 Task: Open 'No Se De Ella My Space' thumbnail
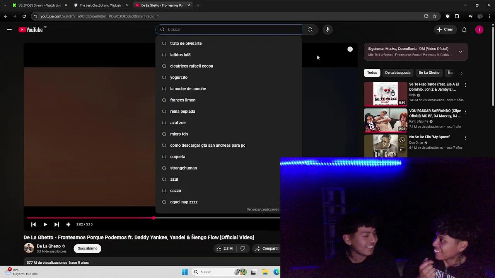(x=386, y=146)
